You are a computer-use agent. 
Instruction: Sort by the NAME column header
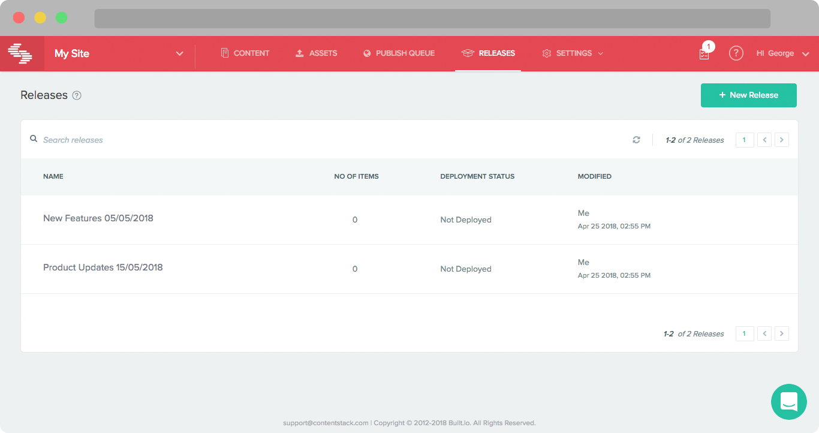click(53, 176)
